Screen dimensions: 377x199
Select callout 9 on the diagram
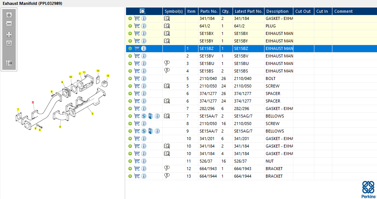coord(62,82)
